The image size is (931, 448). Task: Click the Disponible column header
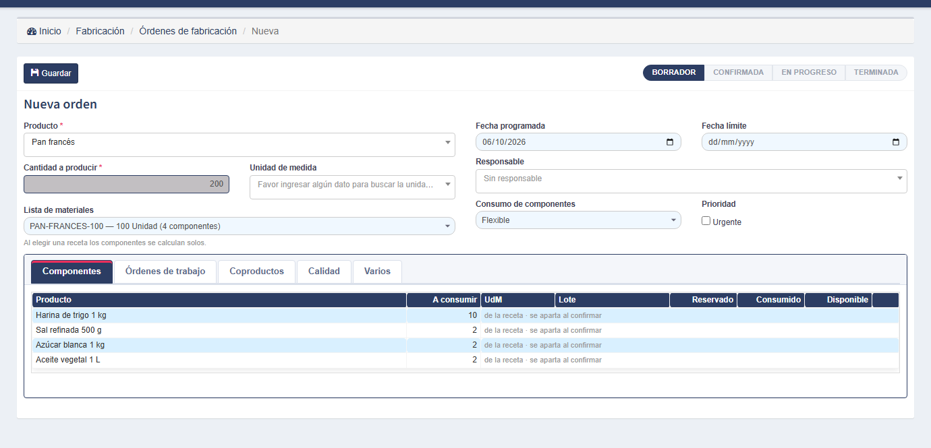pyautogui.click(x=838, y=300)
